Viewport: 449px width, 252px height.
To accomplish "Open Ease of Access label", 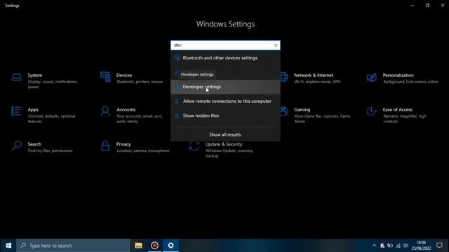I will [x=398, y=110].
